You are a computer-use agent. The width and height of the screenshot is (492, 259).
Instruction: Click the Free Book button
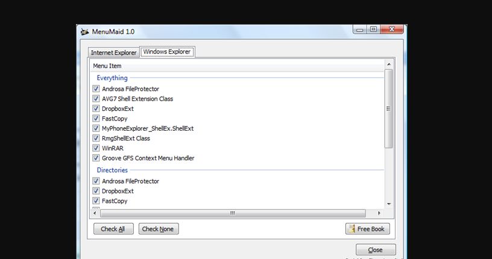coord(367,229)
